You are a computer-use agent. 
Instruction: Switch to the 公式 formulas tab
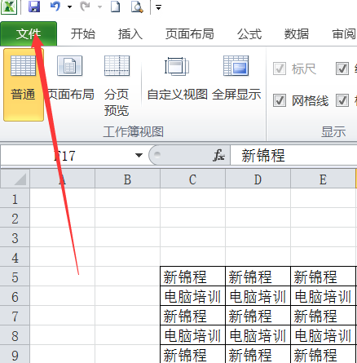point(249,34)
